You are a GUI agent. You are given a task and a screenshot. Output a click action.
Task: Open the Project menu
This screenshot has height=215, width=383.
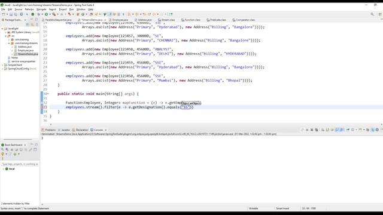coord(63,10)
